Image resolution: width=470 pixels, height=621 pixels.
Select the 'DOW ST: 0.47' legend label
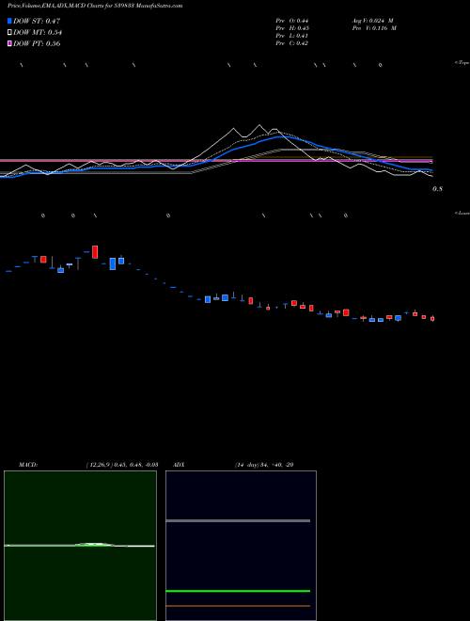37,21
